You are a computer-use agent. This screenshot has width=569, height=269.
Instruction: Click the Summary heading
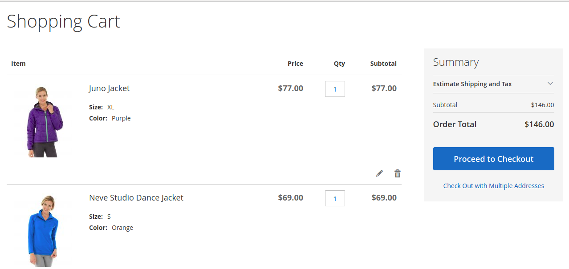[x=456, y=62]
